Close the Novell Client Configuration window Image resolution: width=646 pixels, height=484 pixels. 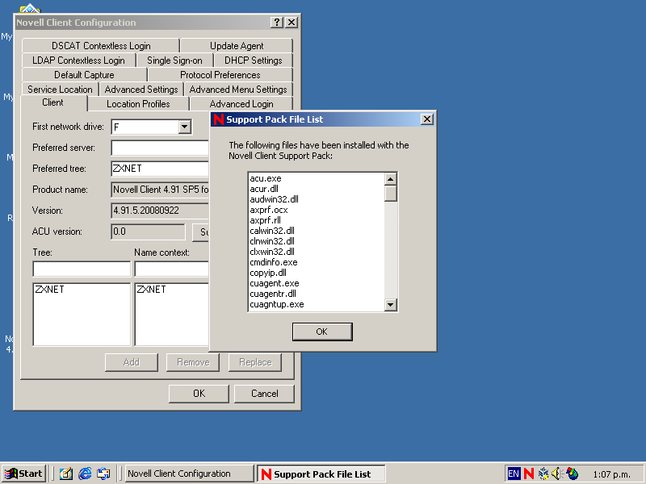pos(292,23)
